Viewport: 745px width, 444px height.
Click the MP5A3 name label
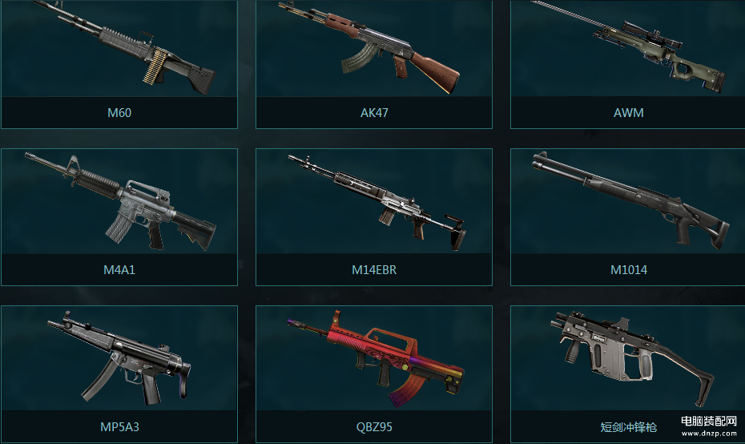tap(119, 426)
